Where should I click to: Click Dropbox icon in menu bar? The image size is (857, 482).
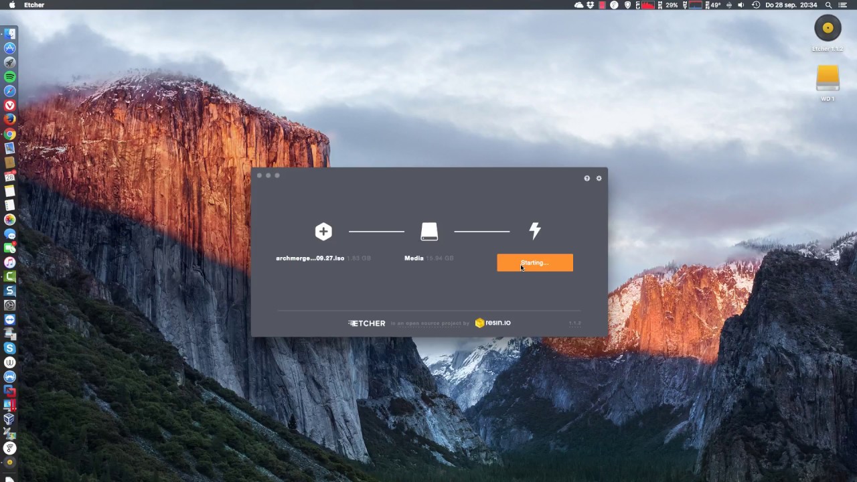[591, 5]
